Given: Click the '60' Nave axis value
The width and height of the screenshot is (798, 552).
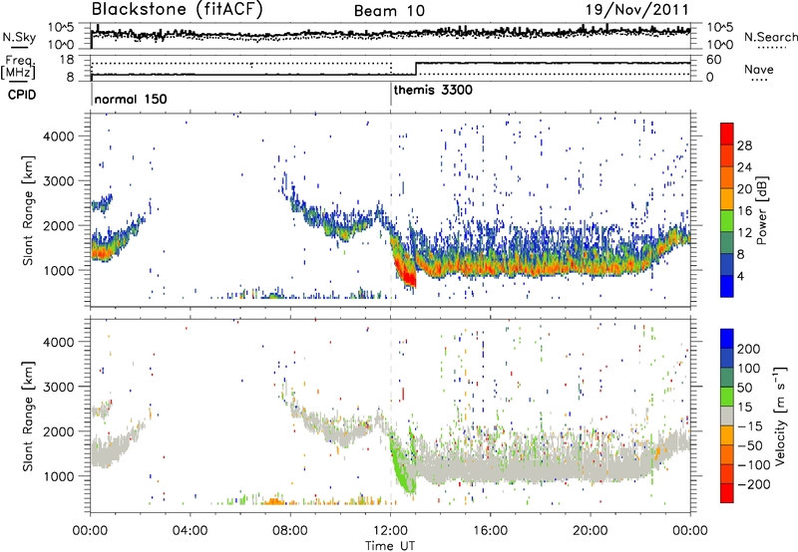Looking at the screenshot, I should 713,60.
